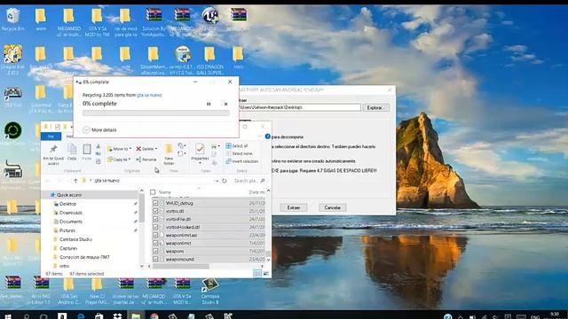
Task: Toggle the select-all checkbox beside Name
Action: (x=153, y=192)
